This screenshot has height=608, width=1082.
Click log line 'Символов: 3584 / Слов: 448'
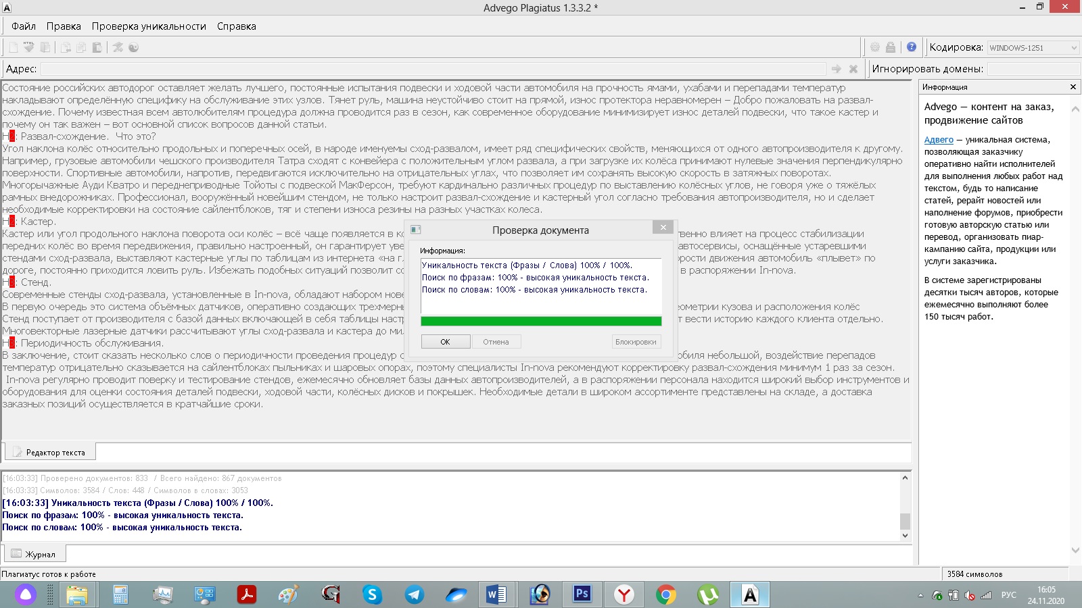[x=125, y=490]
